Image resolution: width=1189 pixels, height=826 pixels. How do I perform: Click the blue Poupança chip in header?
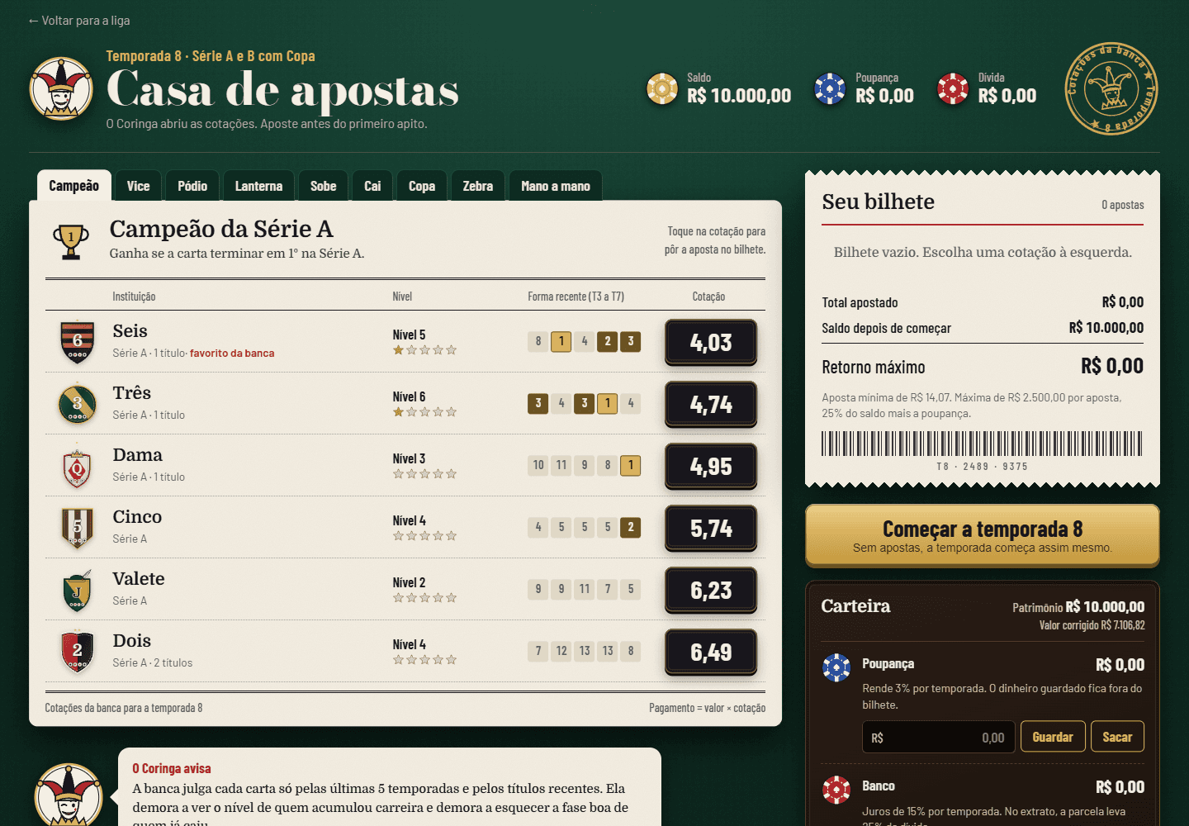coord(830,88)
